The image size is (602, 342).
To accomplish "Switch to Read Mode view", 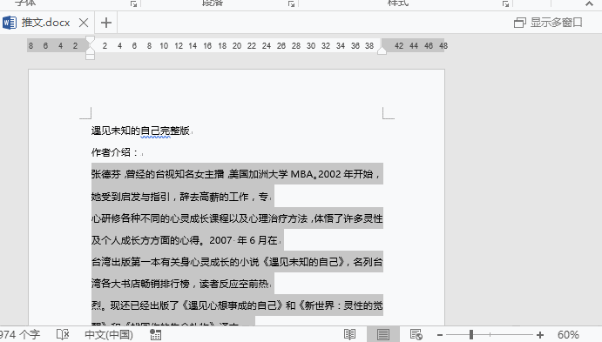I will (349, 335).
